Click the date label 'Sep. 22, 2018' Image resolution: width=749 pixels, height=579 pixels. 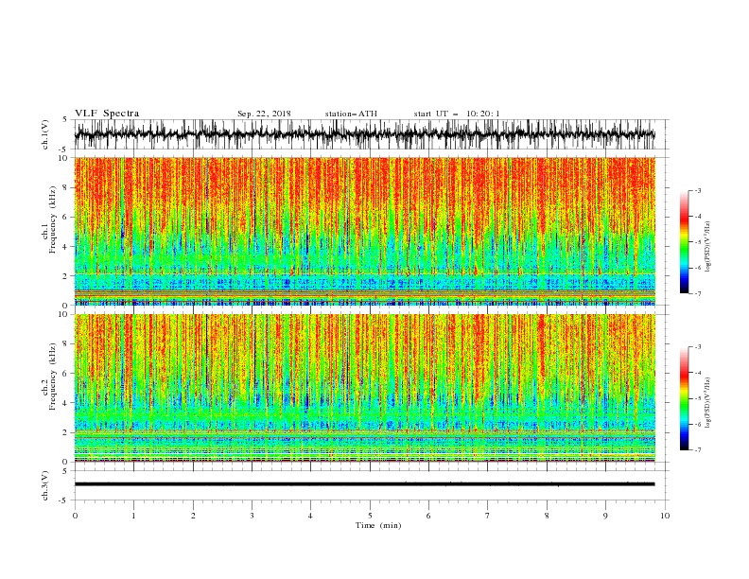click(x=264, y=114)
